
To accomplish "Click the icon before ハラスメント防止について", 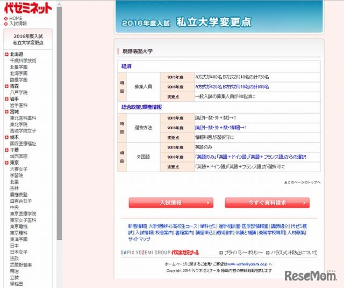I will 268,253.
